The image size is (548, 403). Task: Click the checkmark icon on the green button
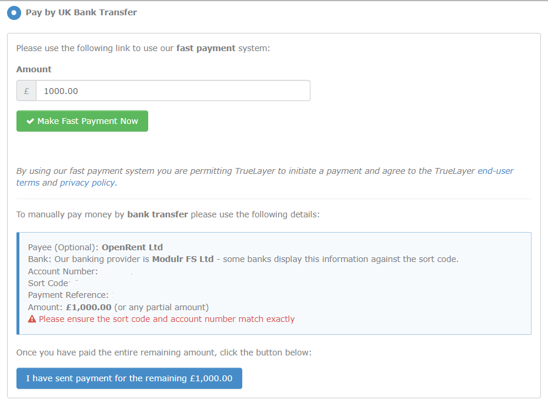(x=30, y=121)
